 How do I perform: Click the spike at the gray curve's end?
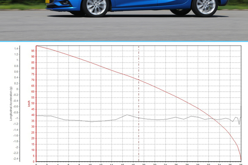239,123
